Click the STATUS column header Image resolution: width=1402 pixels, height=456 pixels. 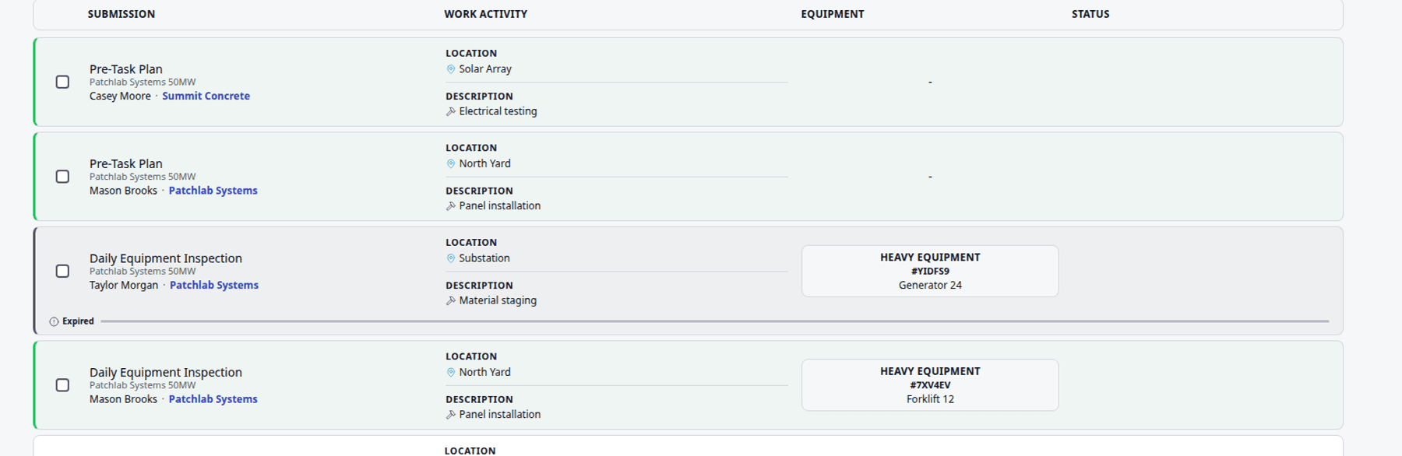pos(1090,14)
